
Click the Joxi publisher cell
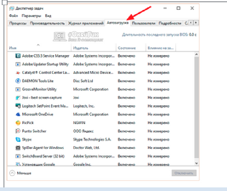pos(76,98)
